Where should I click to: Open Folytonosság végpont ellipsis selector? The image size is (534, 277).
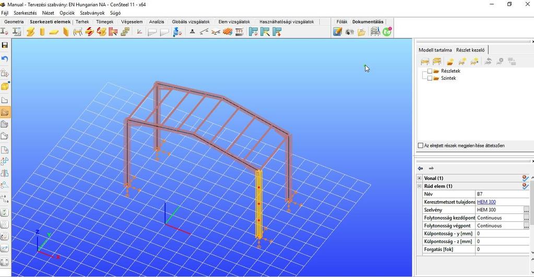[x=526, y=225]
